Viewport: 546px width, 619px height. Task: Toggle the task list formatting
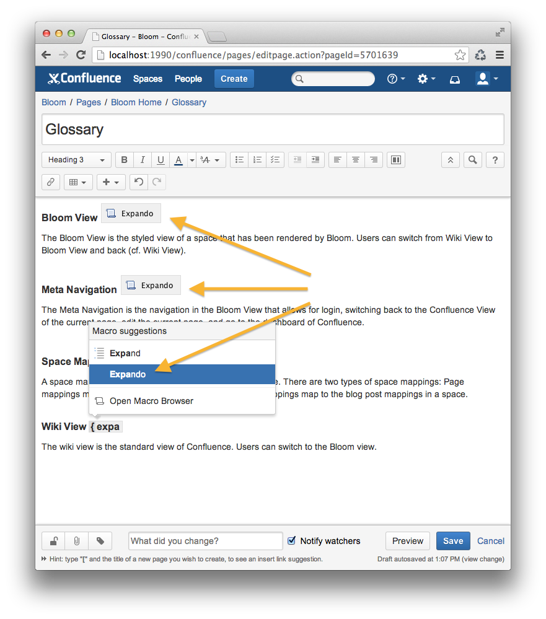tap(276, 160)
